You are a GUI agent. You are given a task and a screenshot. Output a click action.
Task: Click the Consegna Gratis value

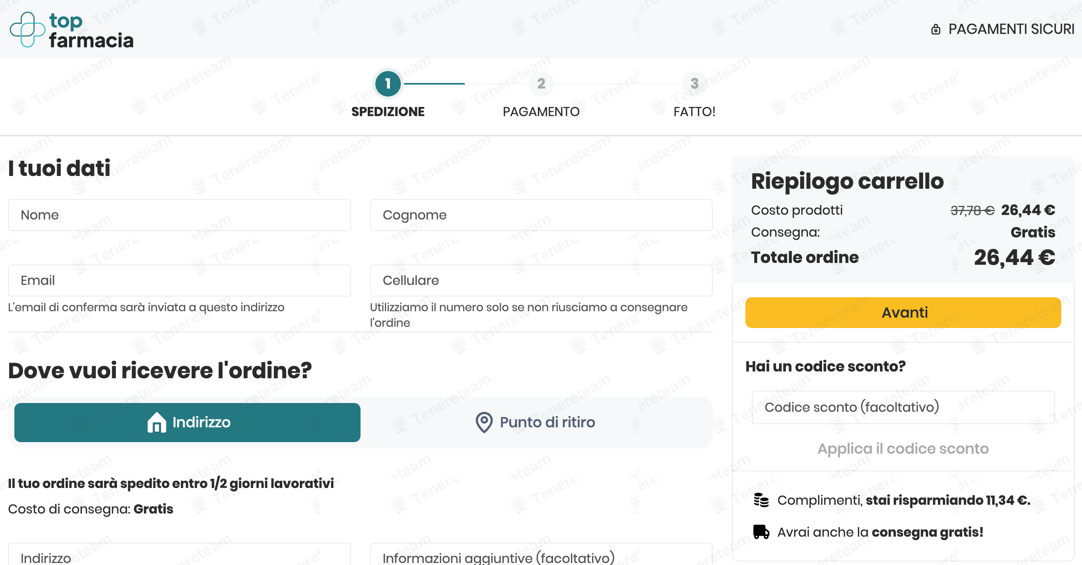tap(1033, 232)
